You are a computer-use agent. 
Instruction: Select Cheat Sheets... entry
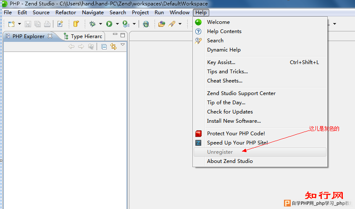click(260, 81)
